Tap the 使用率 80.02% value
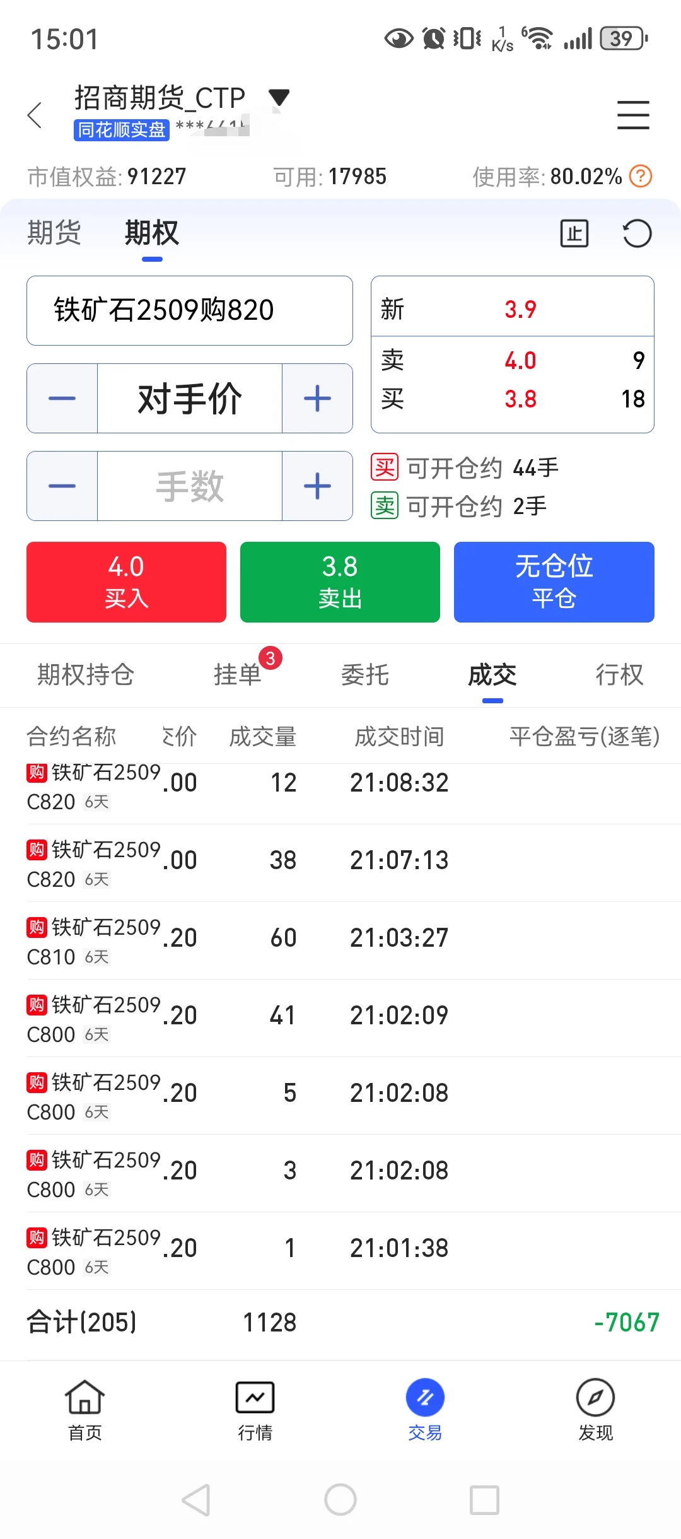 point(586,177)
